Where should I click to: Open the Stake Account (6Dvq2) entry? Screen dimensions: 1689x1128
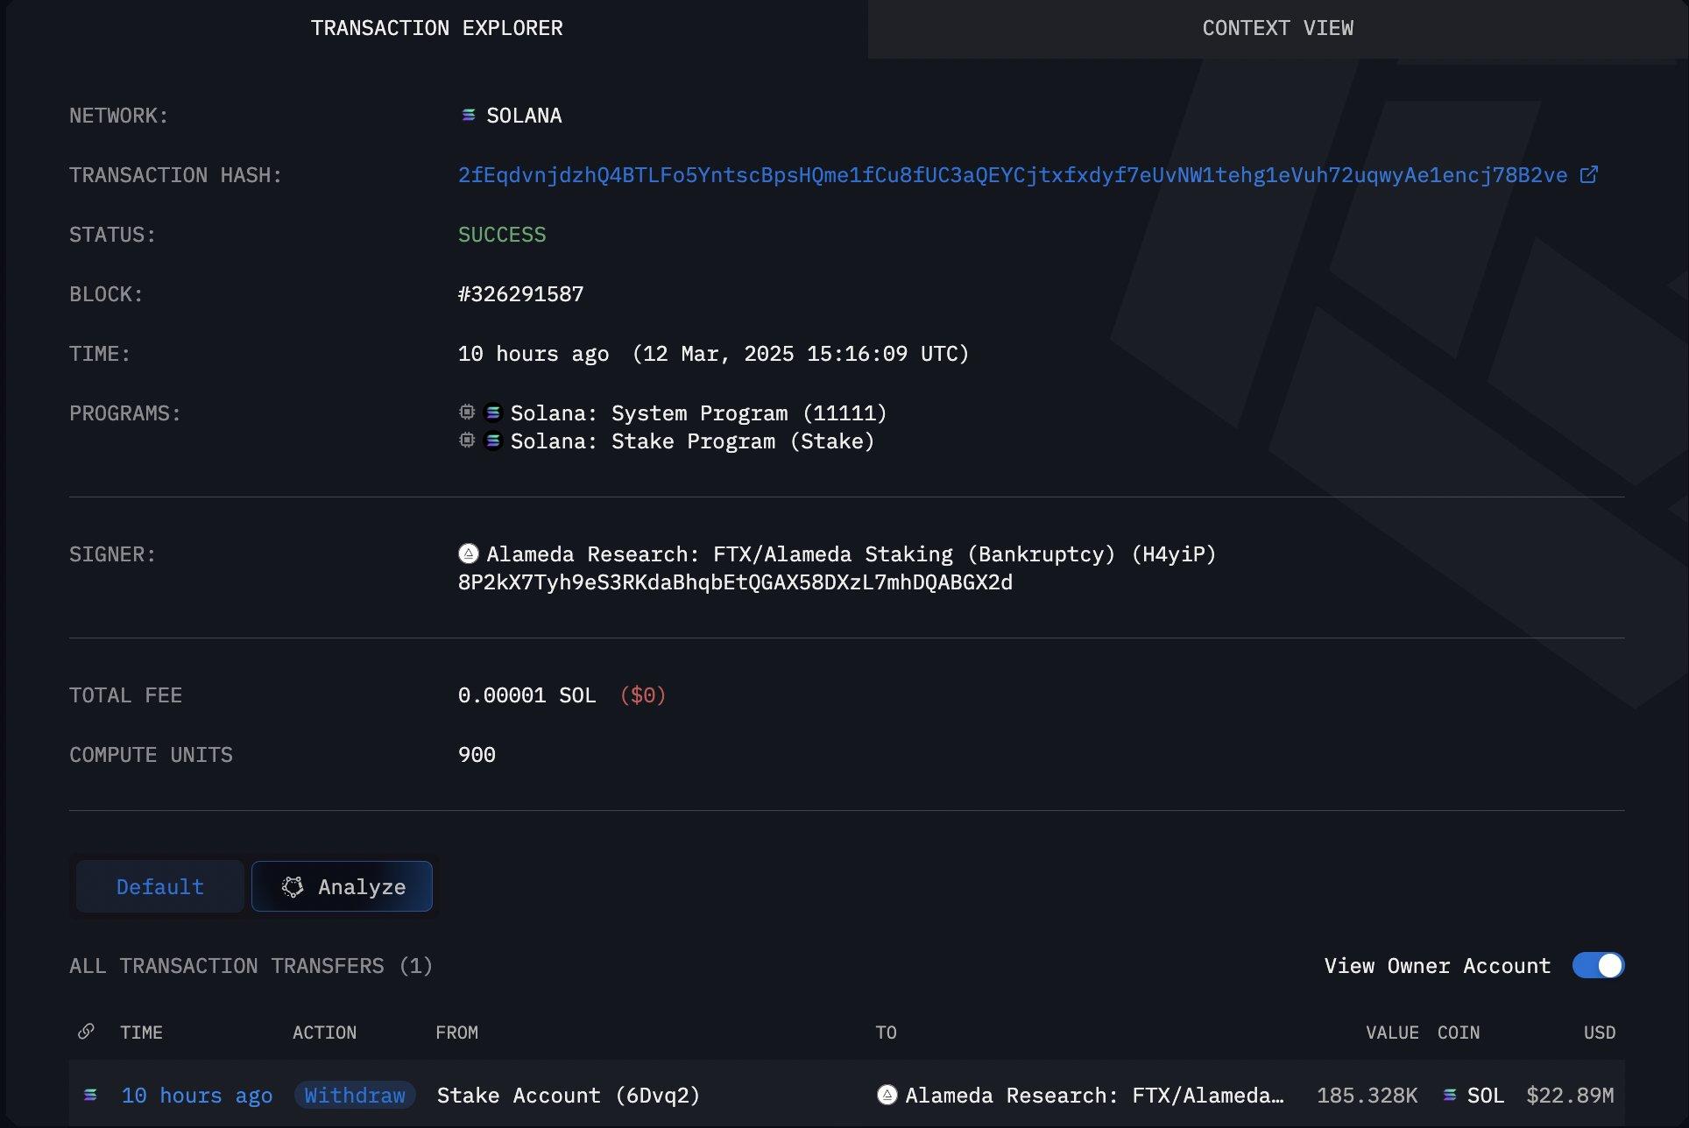coord(568,1096)
